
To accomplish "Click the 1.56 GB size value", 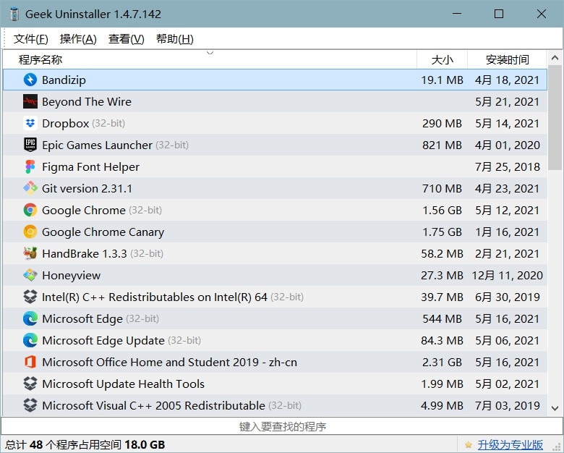I will (442, 210).
